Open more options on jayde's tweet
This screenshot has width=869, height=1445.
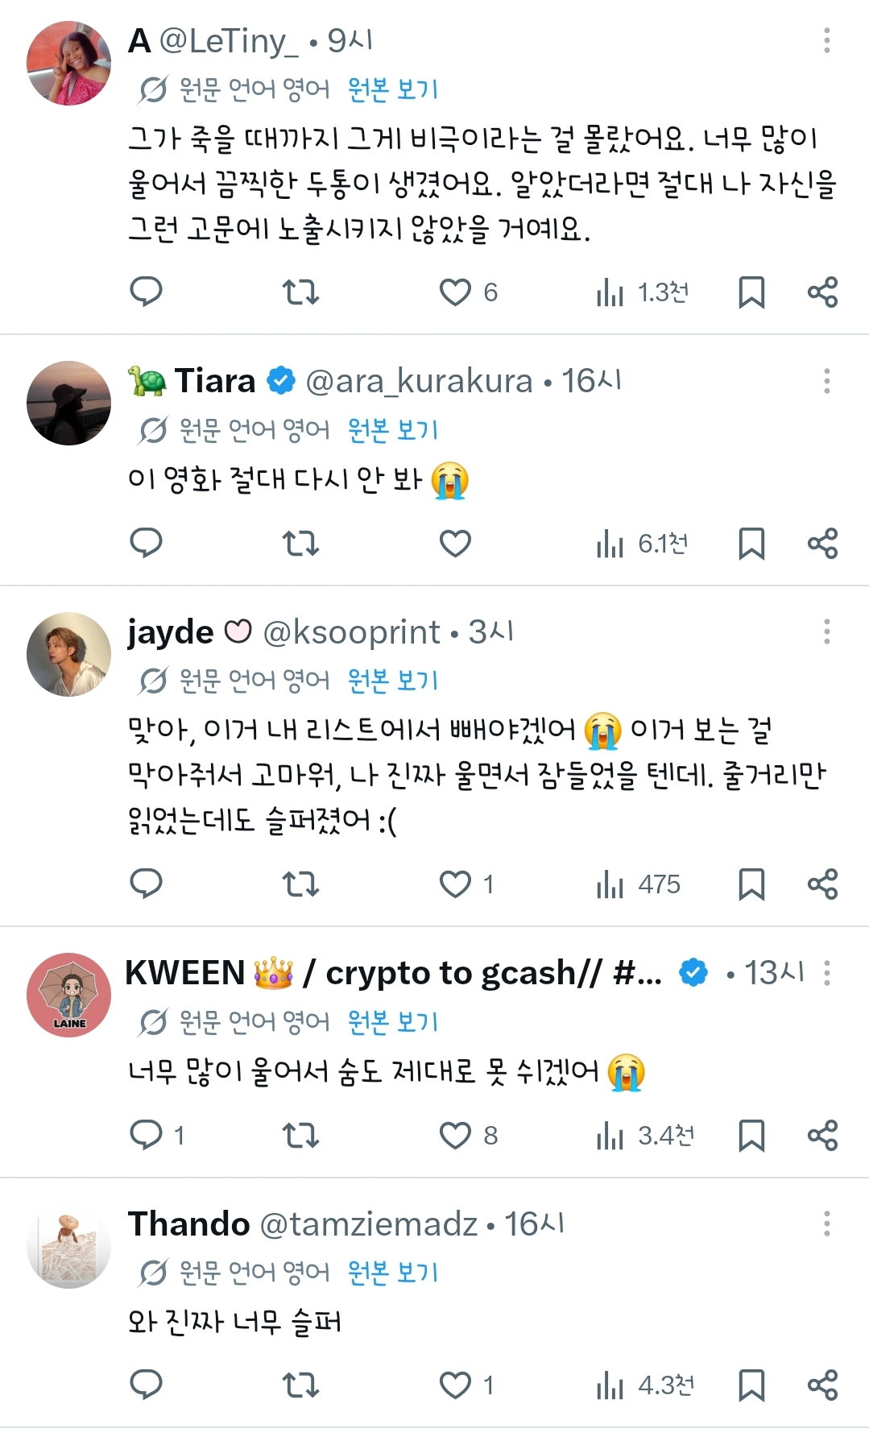tap(827, 631)
